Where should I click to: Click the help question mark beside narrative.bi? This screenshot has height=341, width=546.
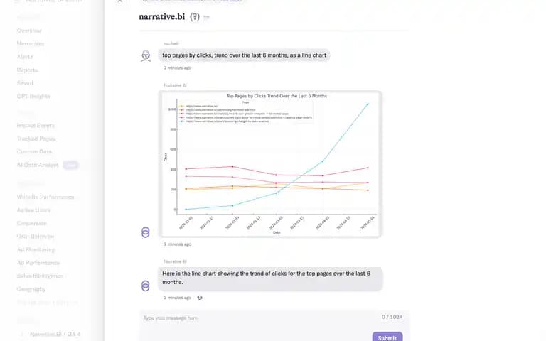coord(195,17)
